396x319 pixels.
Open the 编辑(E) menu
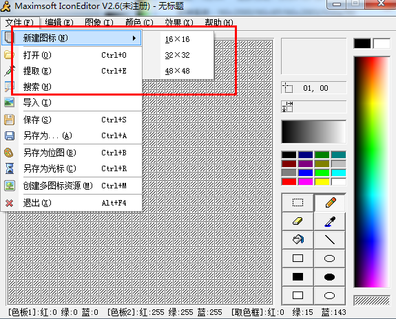click(59, 23)
